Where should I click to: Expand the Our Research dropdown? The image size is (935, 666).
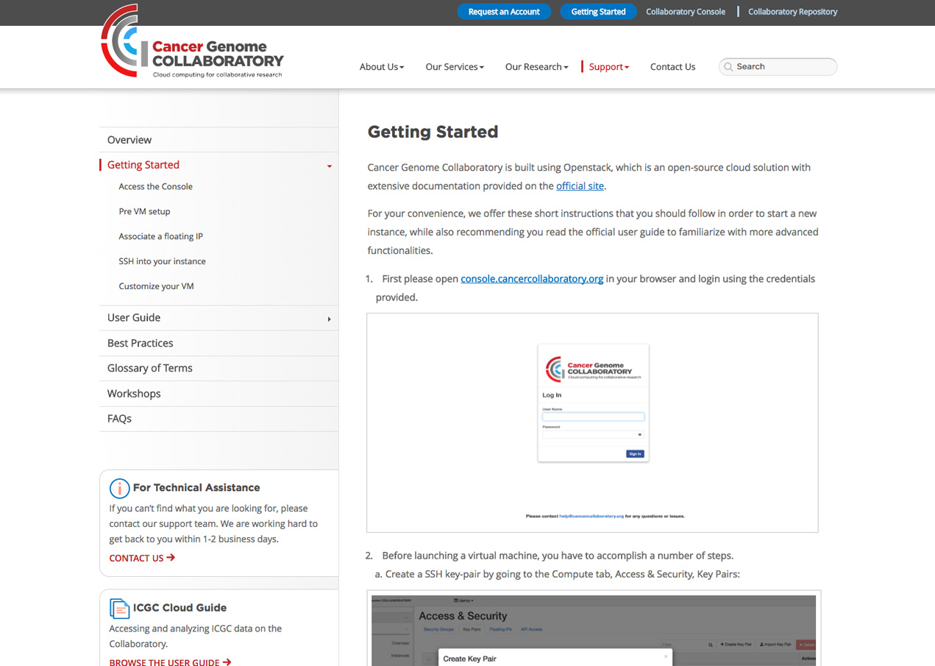coord(536,67)
